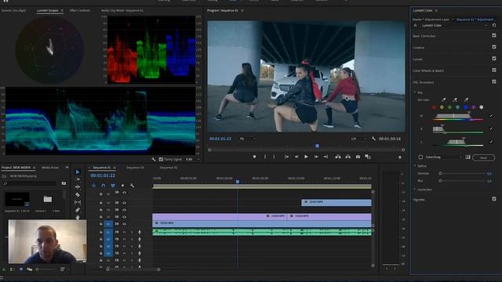Select the first Set Color eyedropper
Screen dimensions: 502x282
click(443, 99)
